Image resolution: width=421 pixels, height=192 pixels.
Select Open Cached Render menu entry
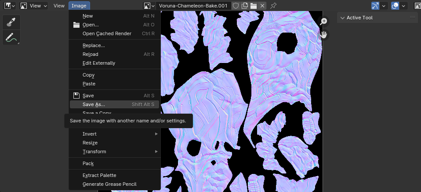tap(107, 33)
